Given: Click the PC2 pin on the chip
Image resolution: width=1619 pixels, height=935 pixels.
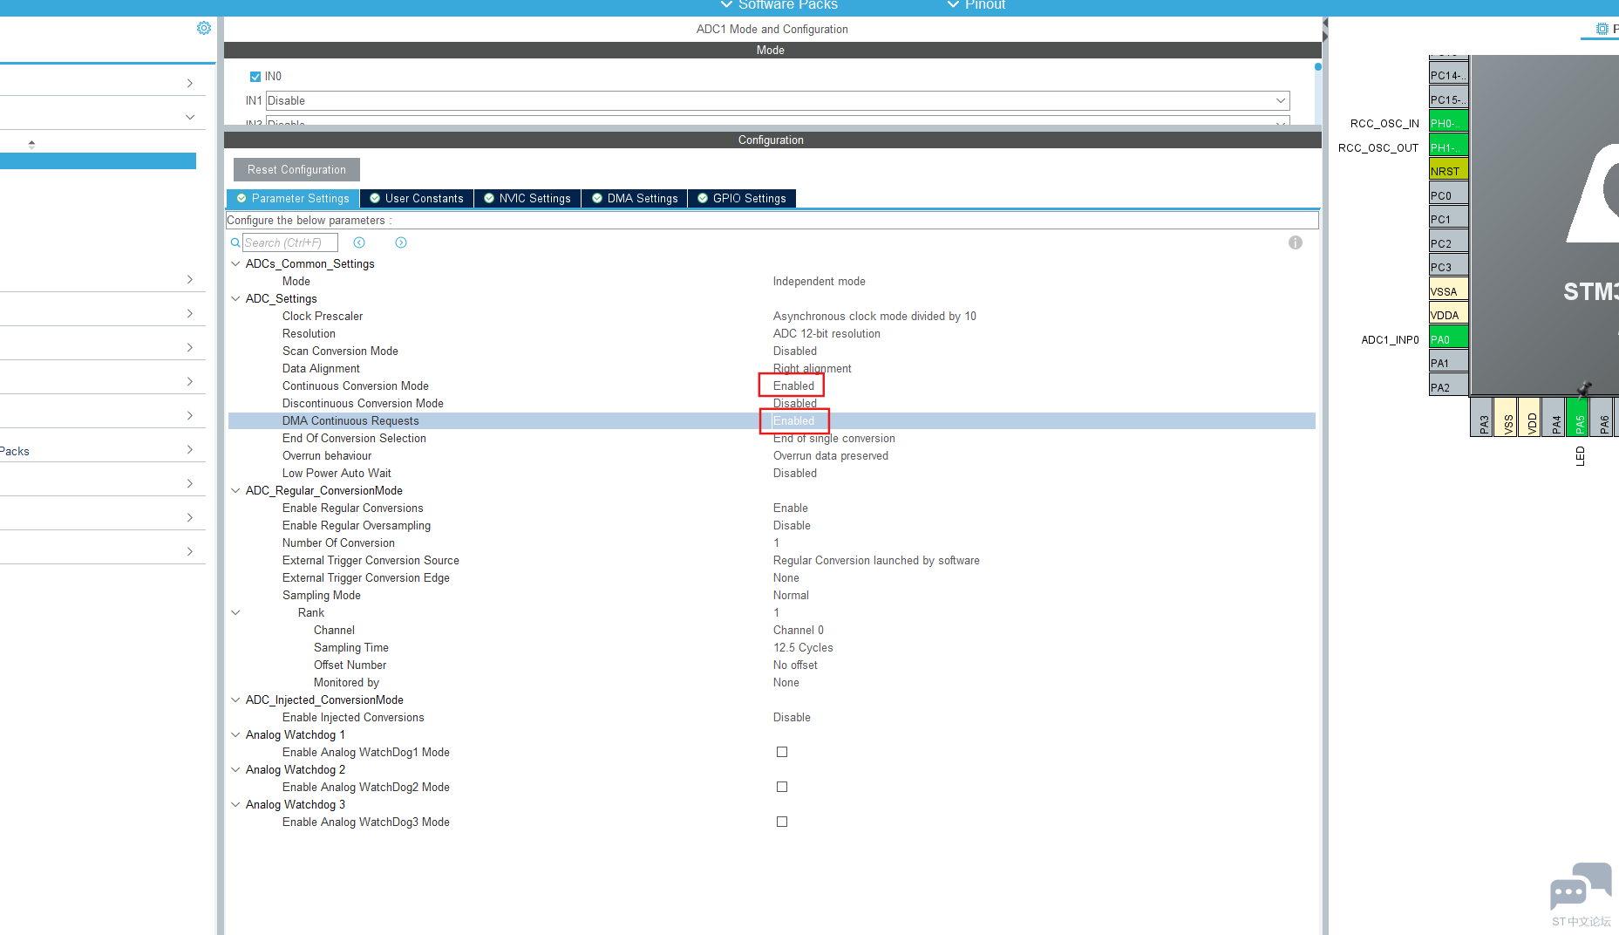Looking at the screenshot, I should point(1448,243).
